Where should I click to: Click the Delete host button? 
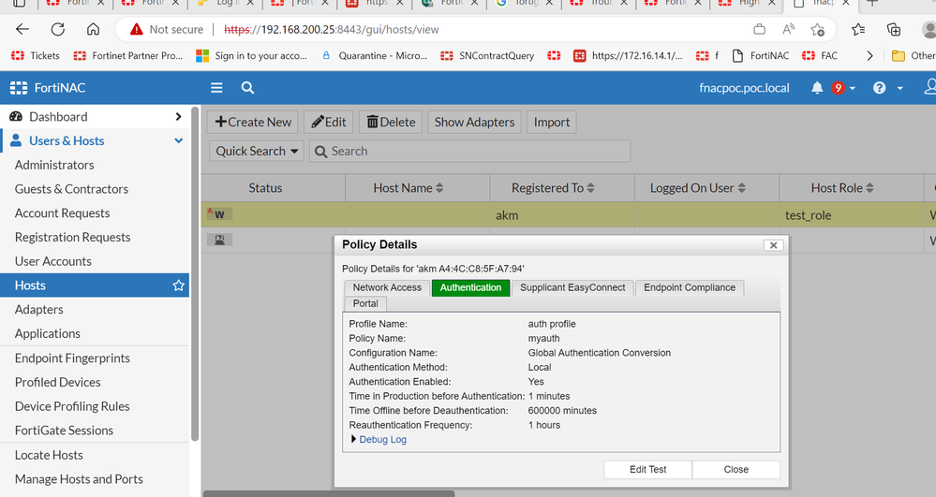coord(391,122)
